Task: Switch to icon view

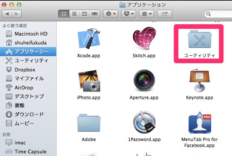Action: coord(64,14)
